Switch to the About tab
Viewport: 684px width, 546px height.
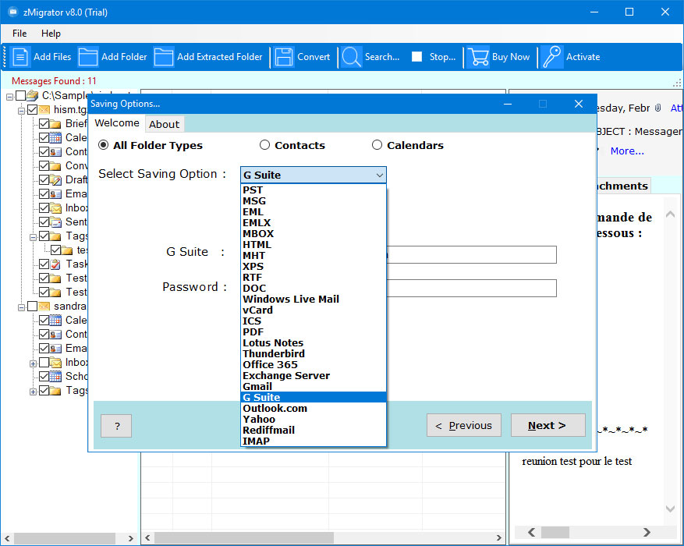(164, 124)
